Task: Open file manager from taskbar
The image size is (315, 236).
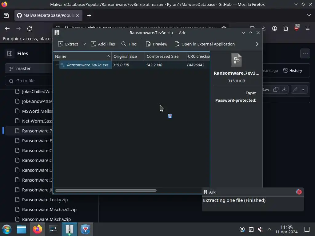Action: (22, 229)
